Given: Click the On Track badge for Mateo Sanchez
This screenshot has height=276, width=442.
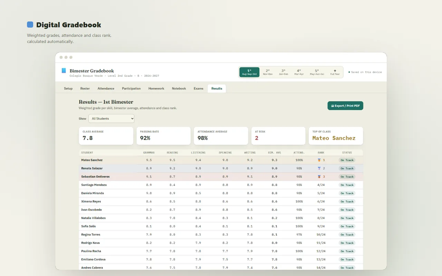Looking at the screenshot, I should pos(347,160).
